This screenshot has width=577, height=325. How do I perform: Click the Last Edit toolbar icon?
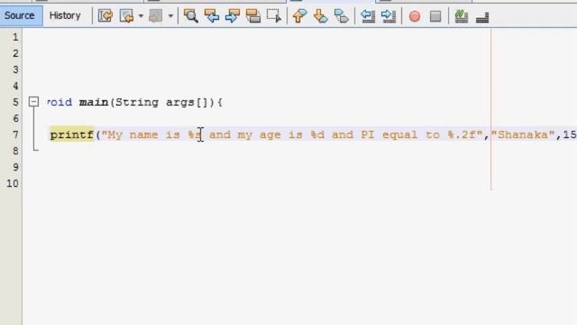(105, 16)
